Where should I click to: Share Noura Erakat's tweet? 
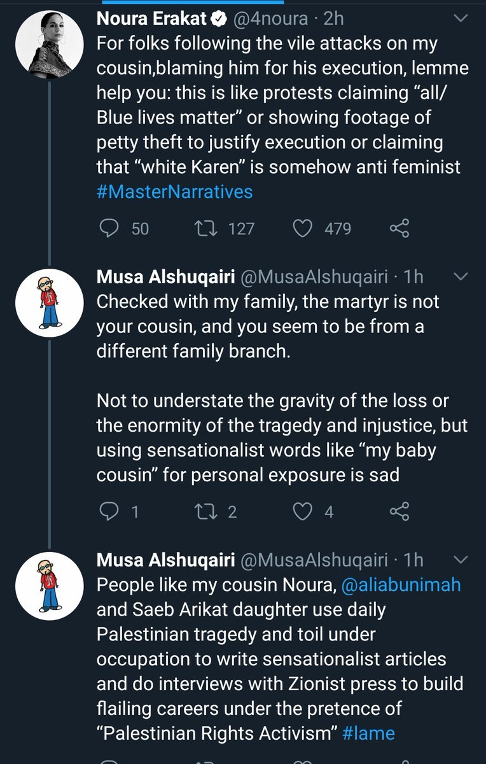point(399,228)
